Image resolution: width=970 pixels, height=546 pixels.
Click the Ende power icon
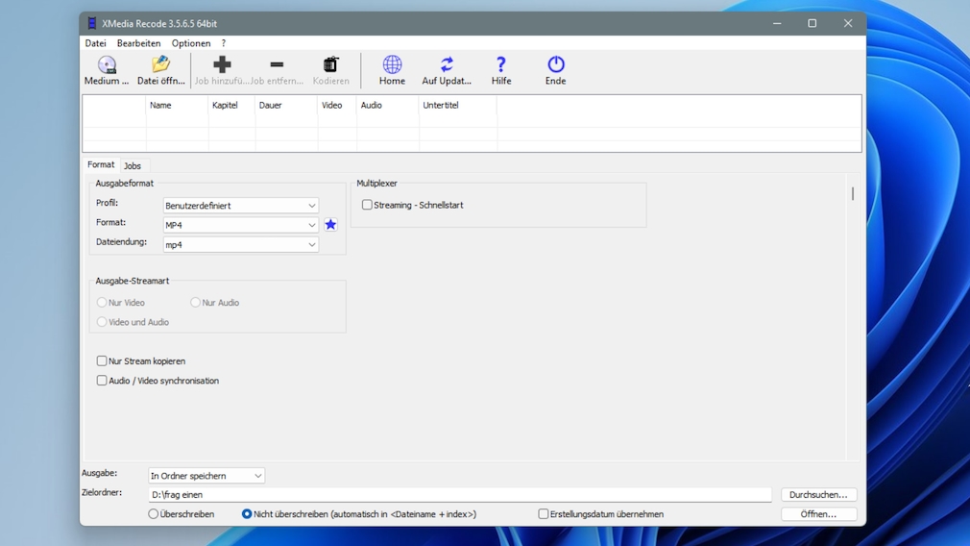click(555, 65)
